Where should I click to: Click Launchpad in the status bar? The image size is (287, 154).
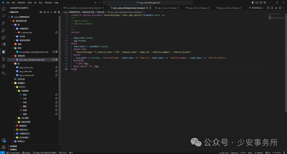coord(14,153)
